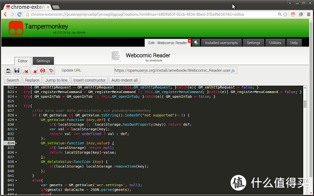Click the gray extension icon beside Tampermonkey

(x=301, y=14)
